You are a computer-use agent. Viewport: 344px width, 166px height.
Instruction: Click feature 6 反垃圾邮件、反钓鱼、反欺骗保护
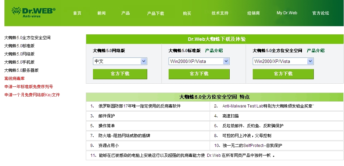pyautogui.click(x=253, y=126)
